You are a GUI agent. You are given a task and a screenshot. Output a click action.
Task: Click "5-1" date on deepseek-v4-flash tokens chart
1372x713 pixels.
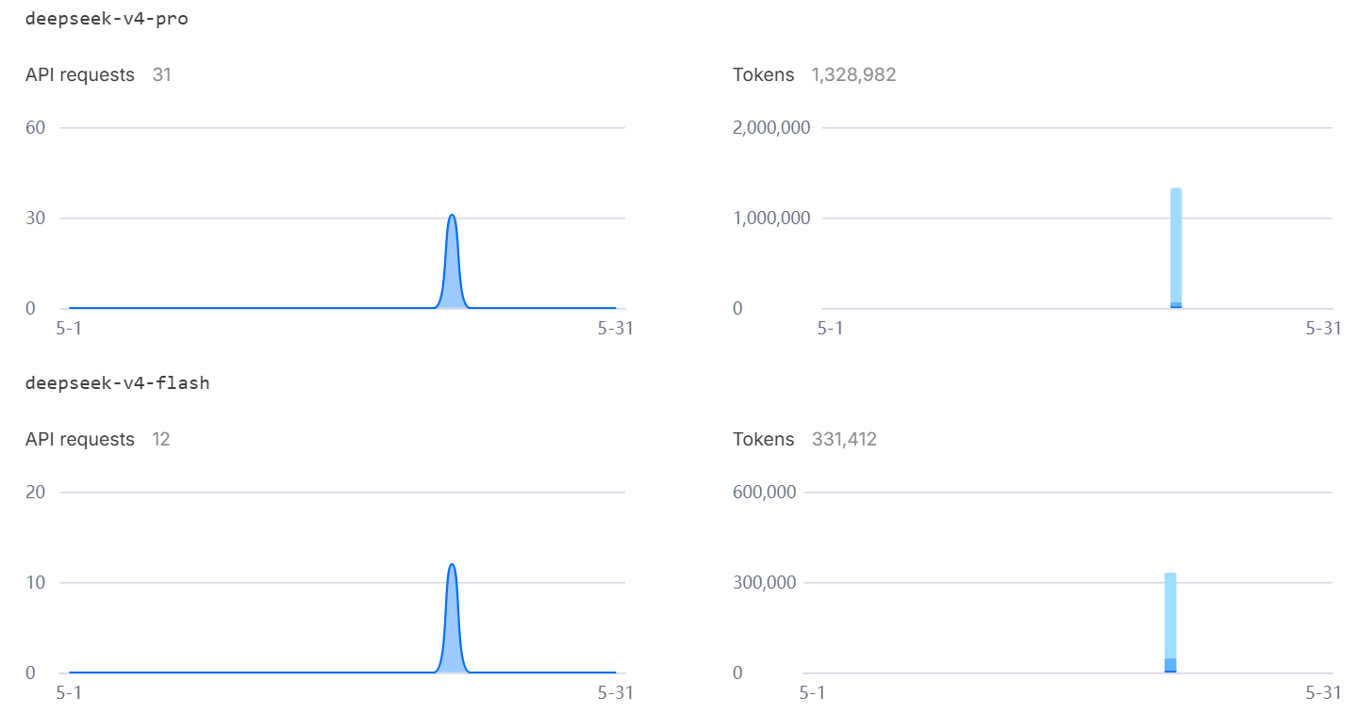click(x=812, y=692)
